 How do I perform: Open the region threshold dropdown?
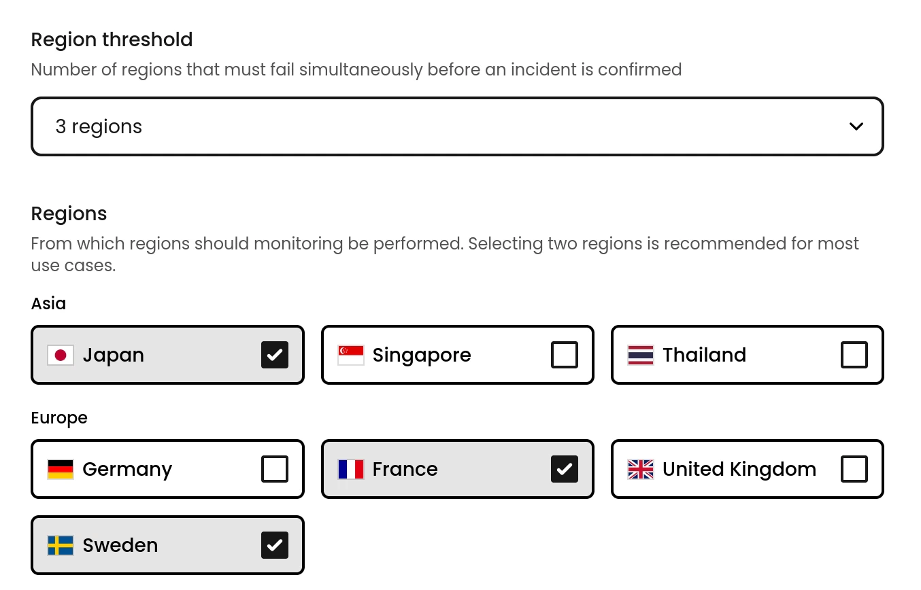(x=457, y=126)
